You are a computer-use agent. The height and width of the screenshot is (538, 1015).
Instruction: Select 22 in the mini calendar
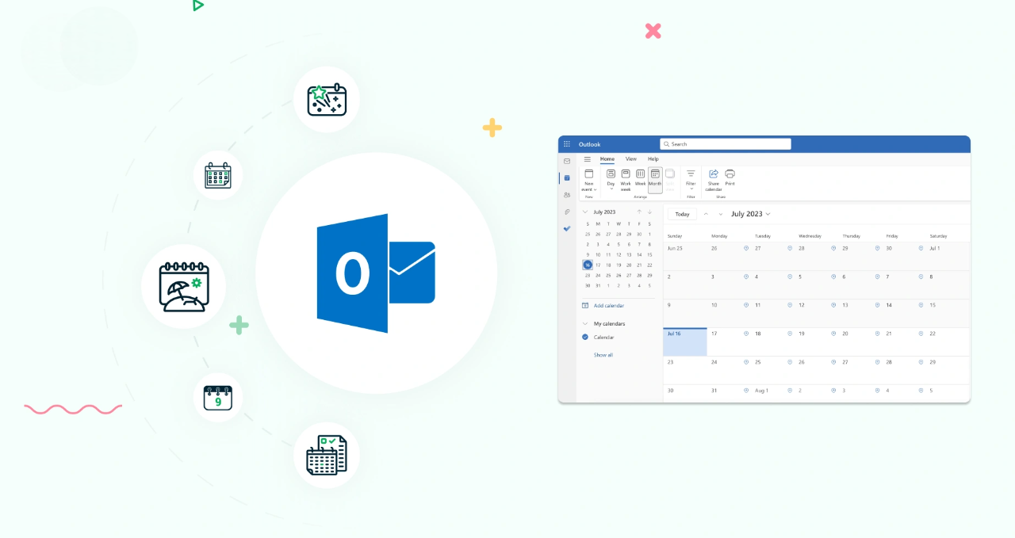click(649, 265)
